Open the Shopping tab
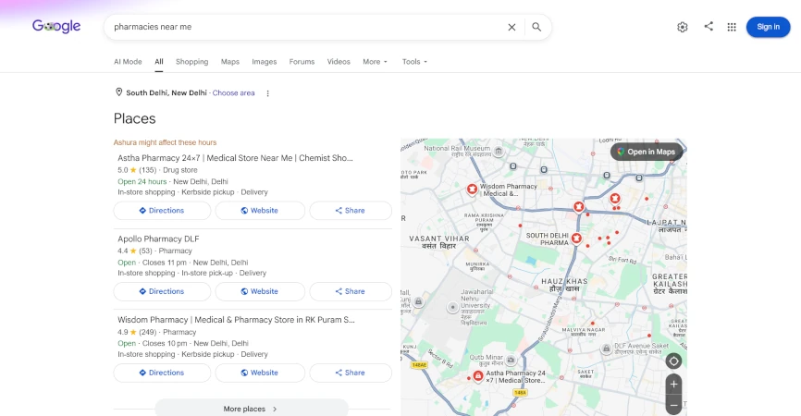The height and width of the screenshot is (416, 801). tap(192, 62)
